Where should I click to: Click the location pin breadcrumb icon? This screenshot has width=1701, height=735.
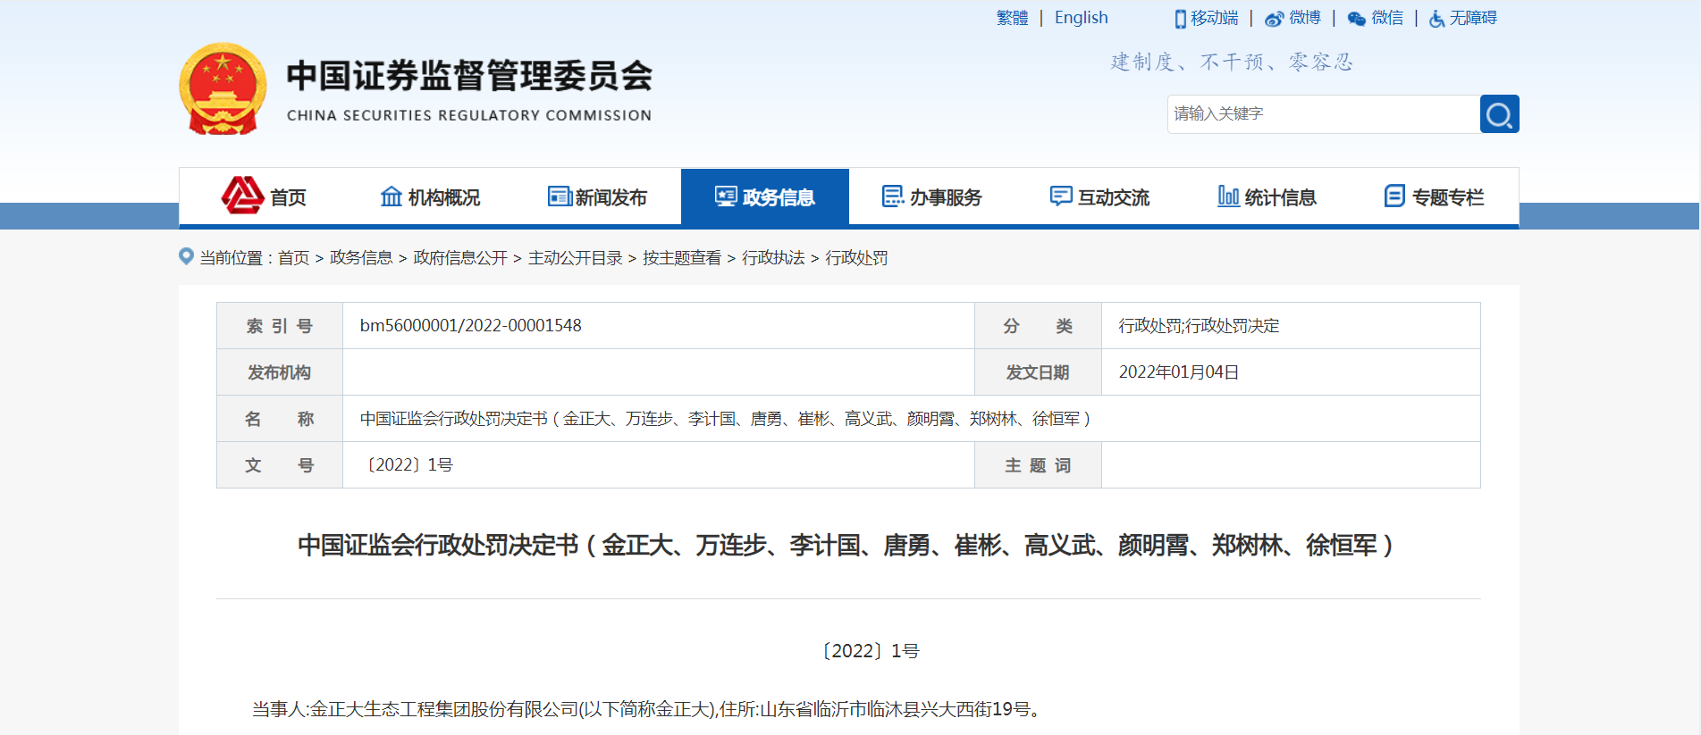tap(186, 256)
